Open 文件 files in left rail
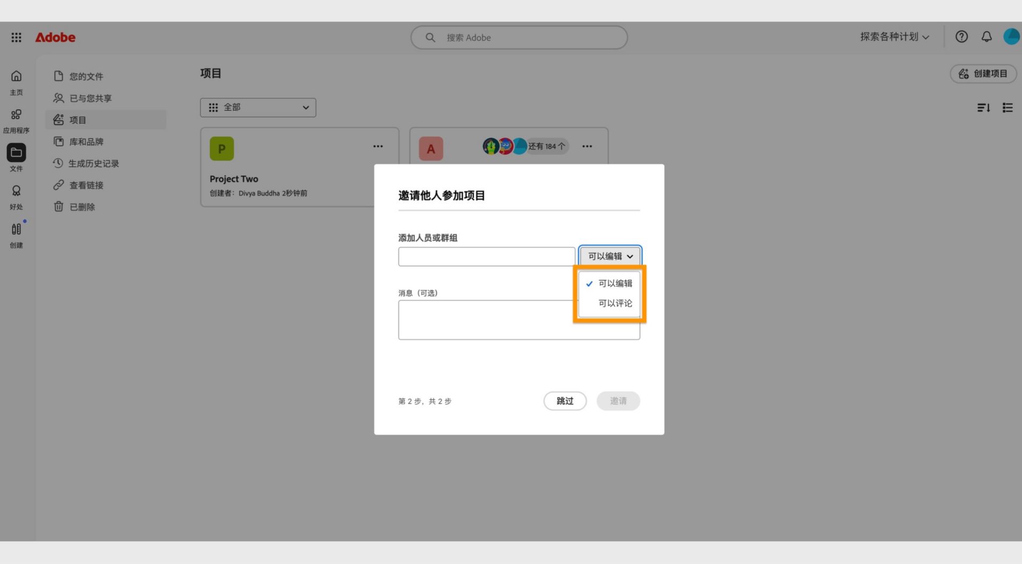 pos(17,158)
